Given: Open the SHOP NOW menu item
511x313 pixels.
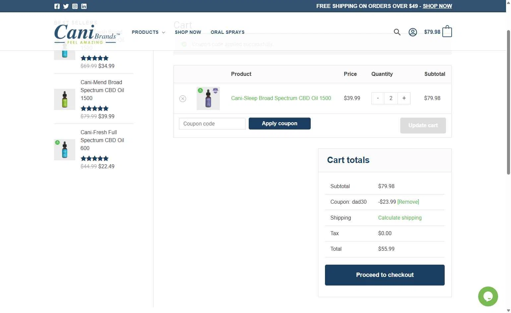Looking at the screenshot, I should [x=188, y=32].
